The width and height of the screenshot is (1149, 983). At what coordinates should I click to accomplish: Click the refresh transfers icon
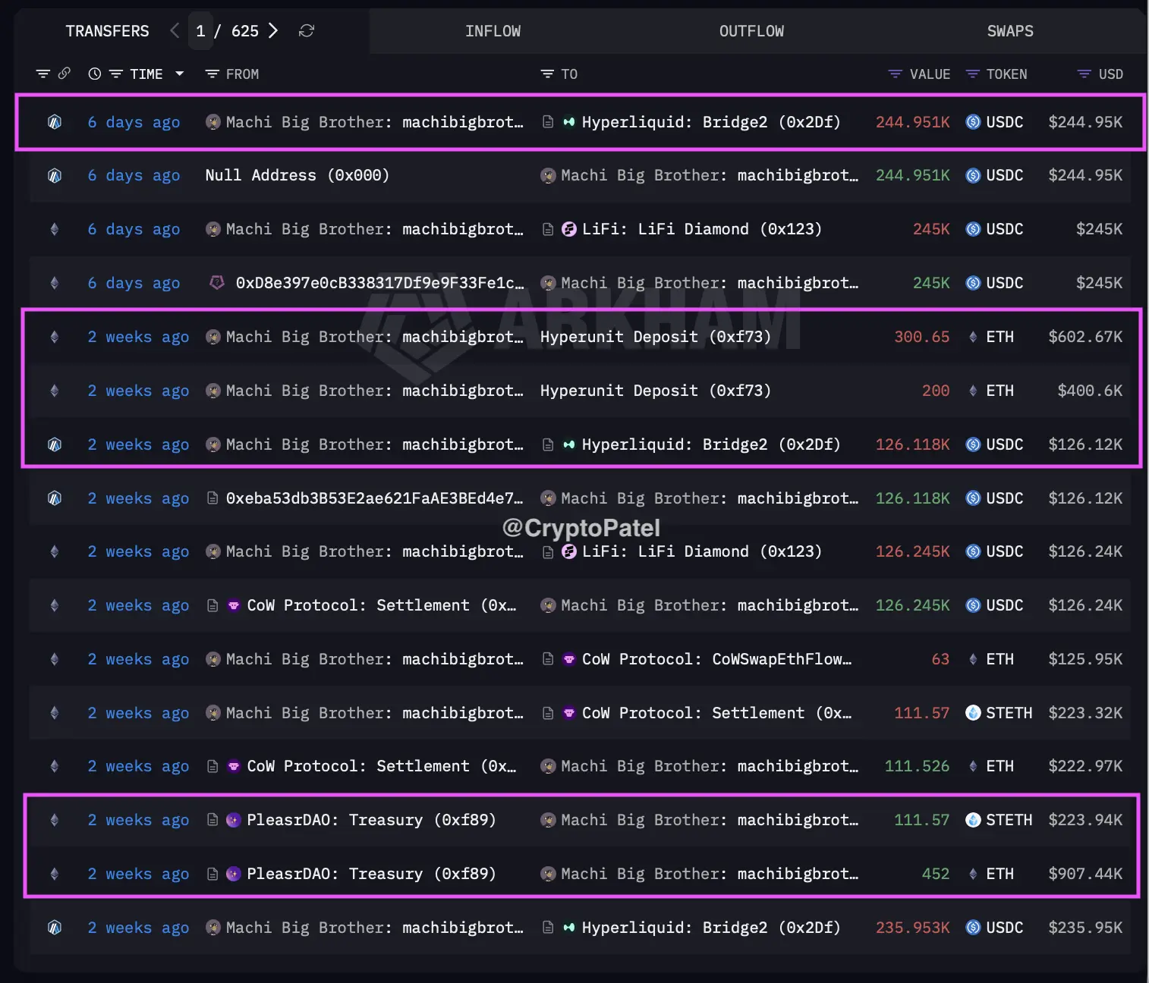307,30
